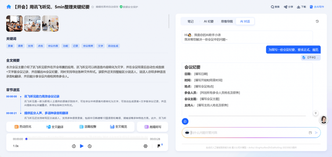Attach document in chat input
This screenshot has width=332, height=157.
click(310, 133)
